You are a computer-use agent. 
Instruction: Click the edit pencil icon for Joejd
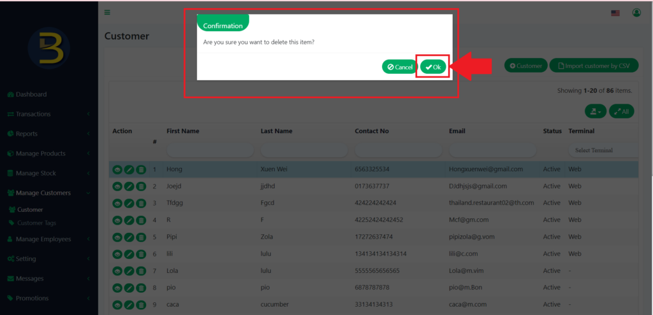[x=129, y=186]
